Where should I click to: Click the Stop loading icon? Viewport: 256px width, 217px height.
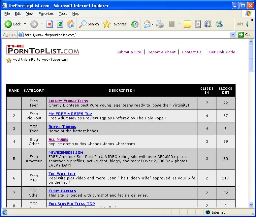coord(49,24)
